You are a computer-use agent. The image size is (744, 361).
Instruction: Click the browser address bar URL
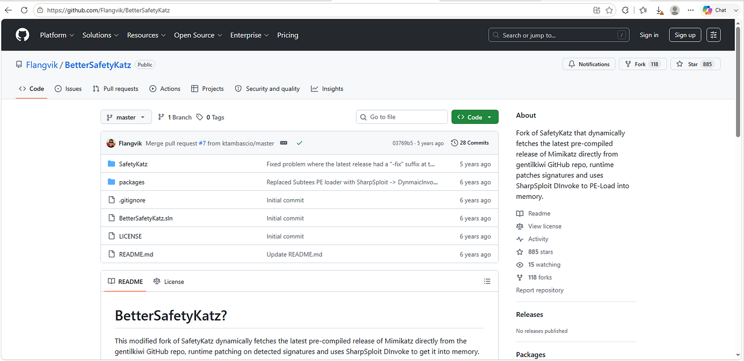click(x=109, y=10)
